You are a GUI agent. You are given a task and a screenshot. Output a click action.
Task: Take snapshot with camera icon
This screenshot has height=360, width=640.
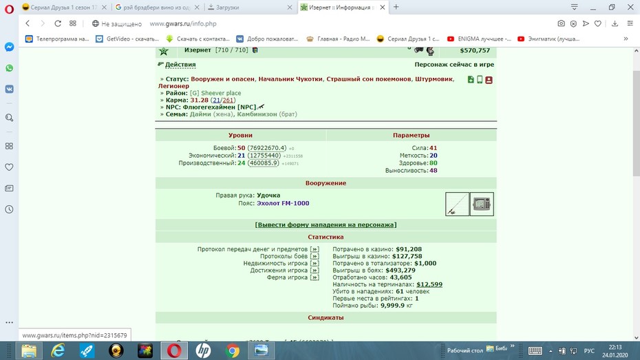(x=562, y=23)
